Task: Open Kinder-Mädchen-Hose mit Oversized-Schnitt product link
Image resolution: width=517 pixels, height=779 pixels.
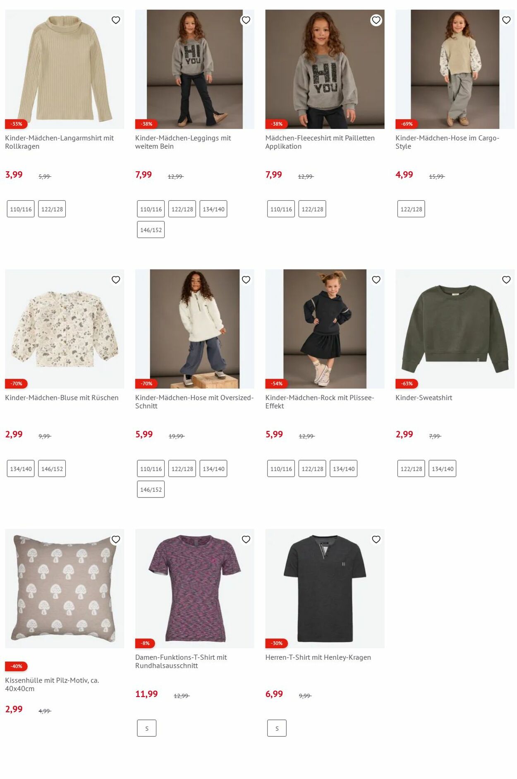Action: tap(194, 402)
